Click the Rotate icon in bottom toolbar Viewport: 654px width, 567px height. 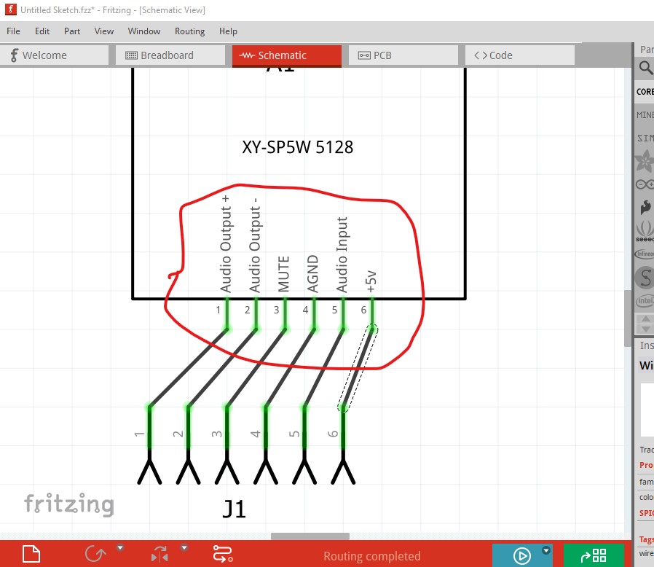[x=95, y=555]
